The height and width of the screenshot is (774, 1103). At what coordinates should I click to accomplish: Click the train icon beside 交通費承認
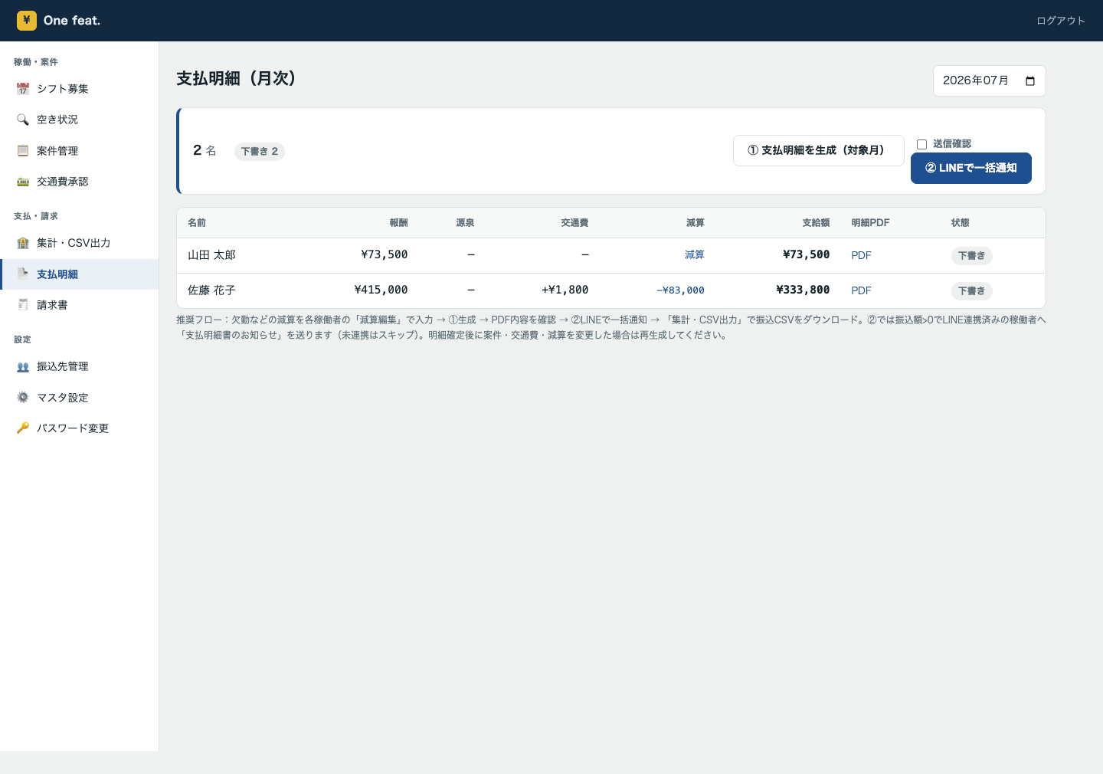(23, 182)
